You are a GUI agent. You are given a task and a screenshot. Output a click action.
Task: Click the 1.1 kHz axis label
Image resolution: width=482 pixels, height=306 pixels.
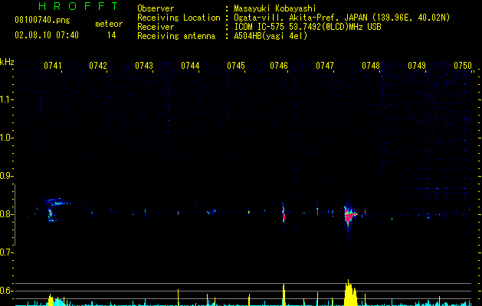point(6,99)
